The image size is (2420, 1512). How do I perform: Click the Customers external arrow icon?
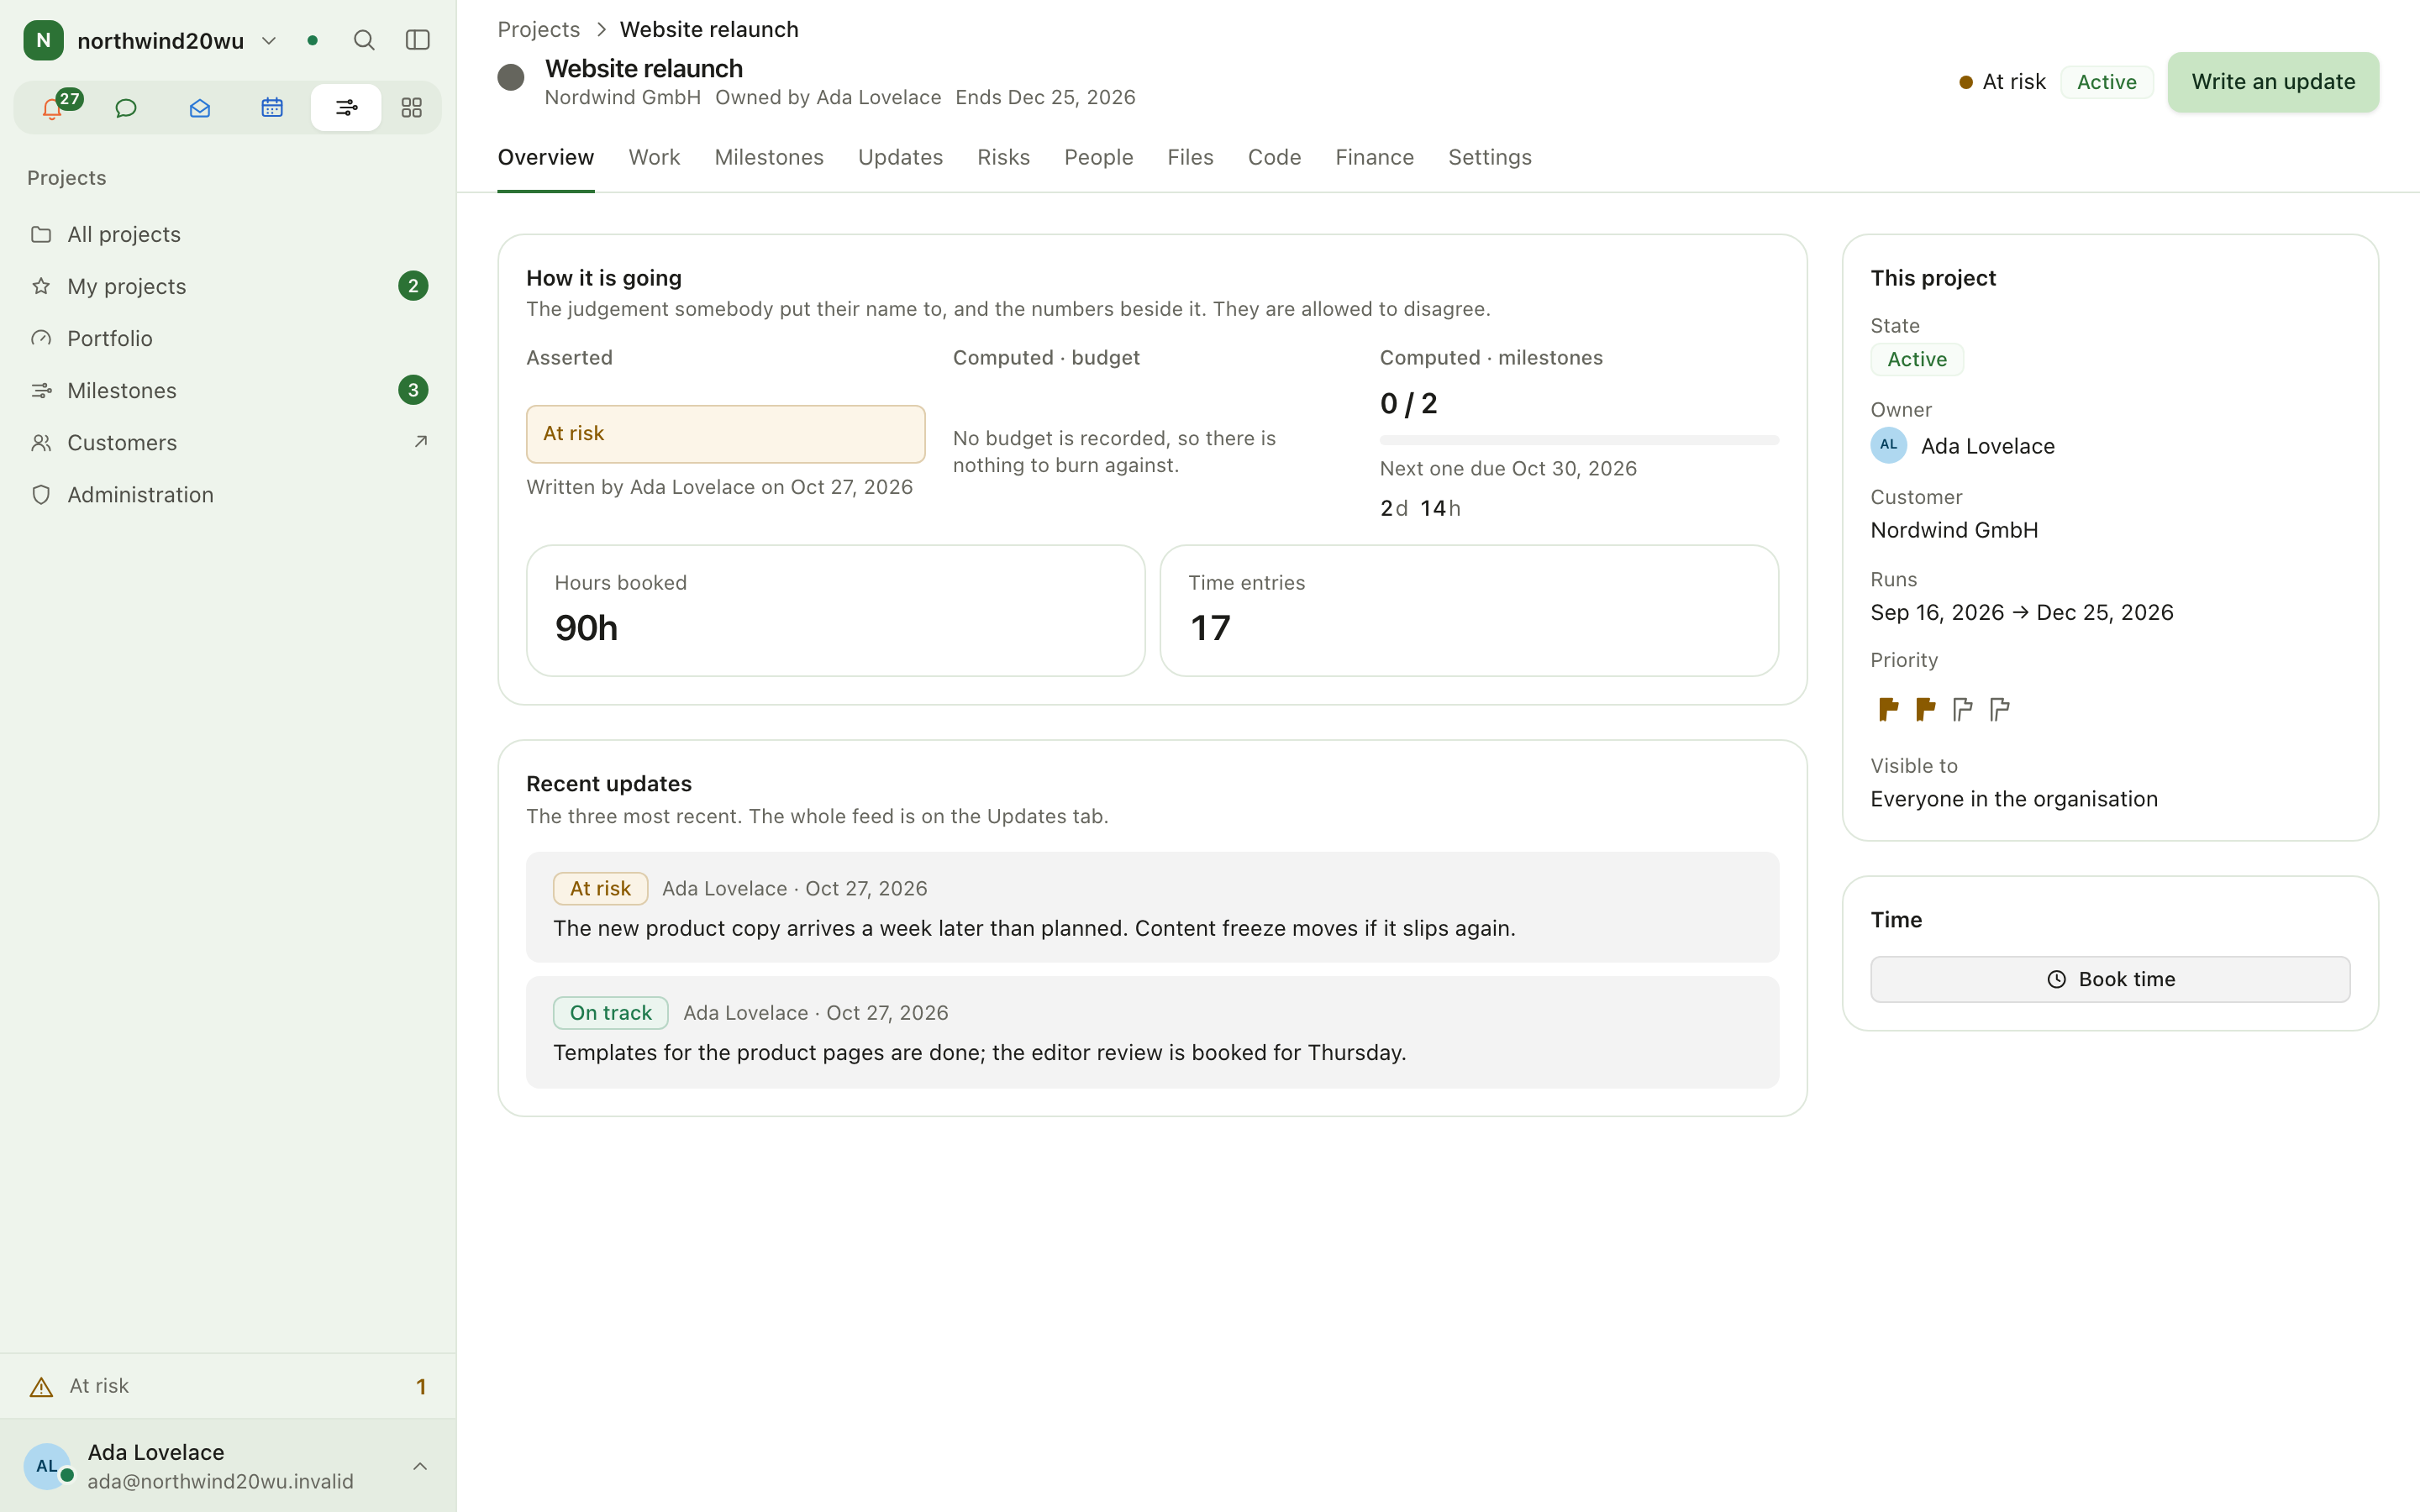[x=421, y=442]
